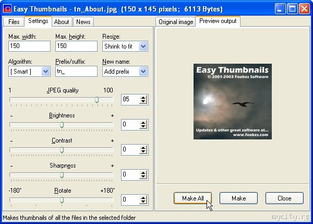Screen dimensions: 313x224
Task: Expand the Algorithm dropdown showing Smart
Action: (x=29, y=72)
